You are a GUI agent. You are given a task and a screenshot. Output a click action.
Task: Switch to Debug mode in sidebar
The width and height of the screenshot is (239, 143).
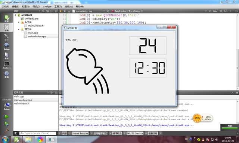7,46
